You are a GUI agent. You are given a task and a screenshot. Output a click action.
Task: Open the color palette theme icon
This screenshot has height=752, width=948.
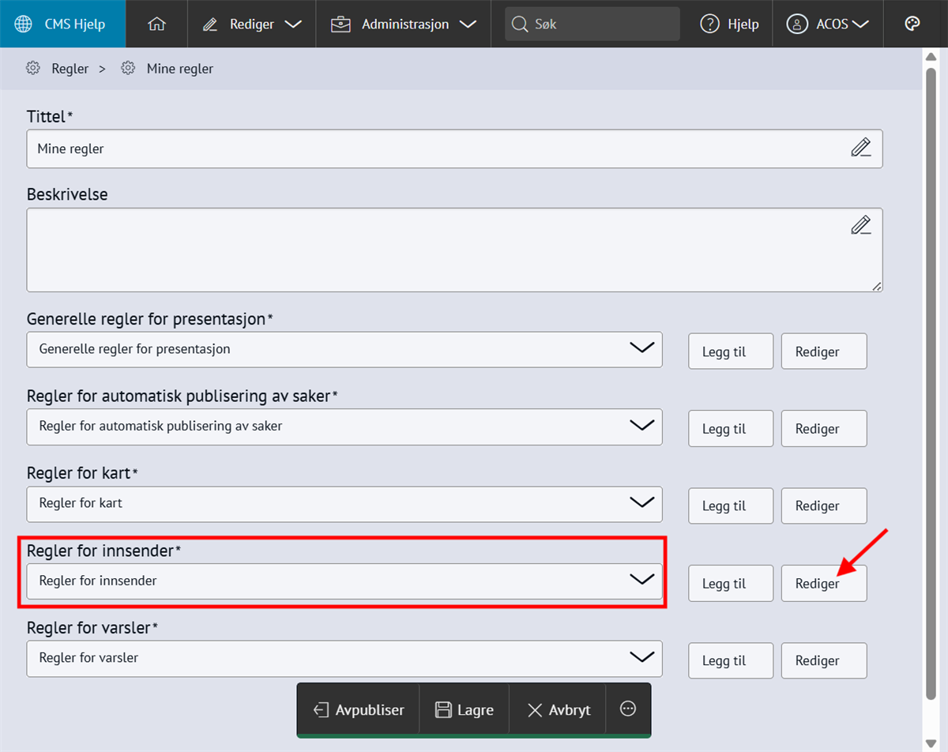(912, 24)
